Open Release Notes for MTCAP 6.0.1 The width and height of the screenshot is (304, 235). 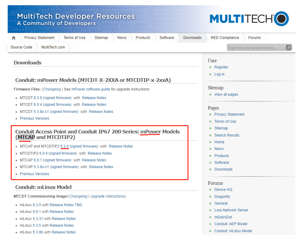pos(94,160)
